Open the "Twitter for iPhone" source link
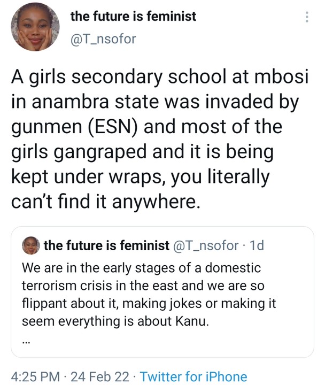The width and height of the screenshot is (325, 385). (194, 376)
